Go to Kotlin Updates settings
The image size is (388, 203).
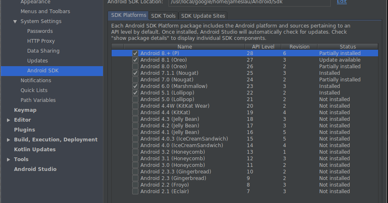[x=35, y=150]
